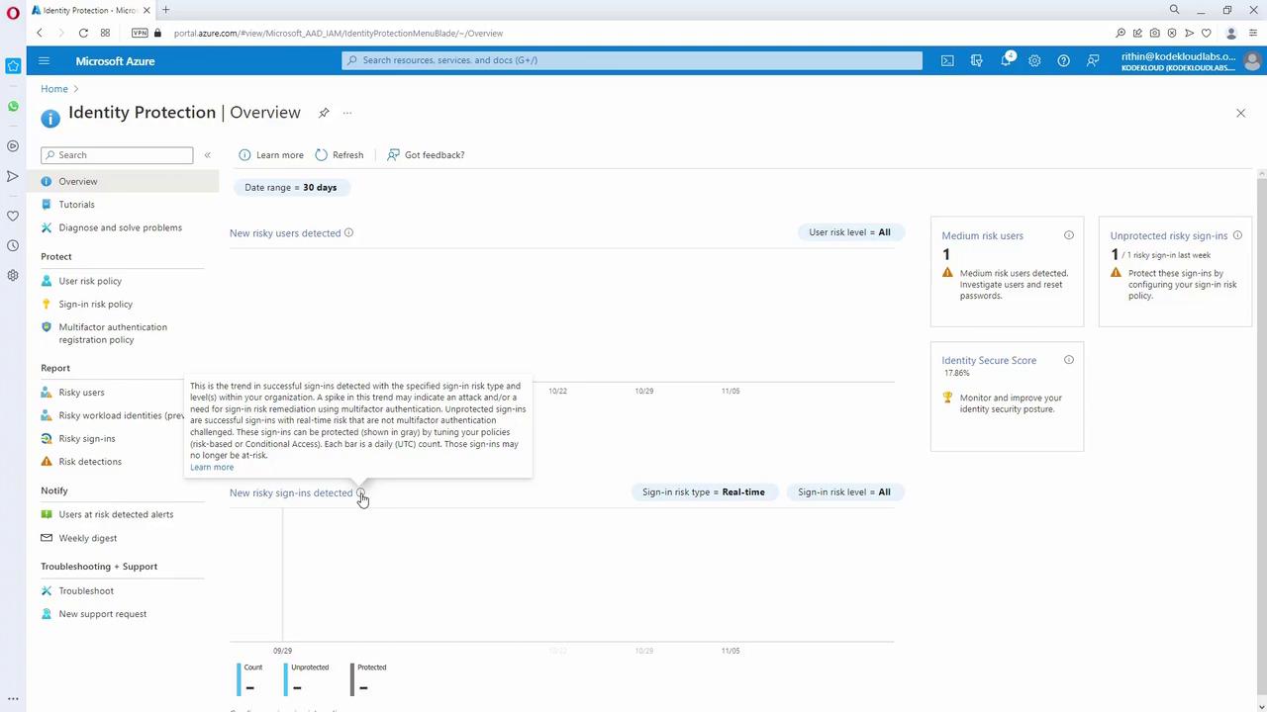Open the Directories and subscriptions filter icon
This screenshot has height=712, width=1267.
point(977,60)
